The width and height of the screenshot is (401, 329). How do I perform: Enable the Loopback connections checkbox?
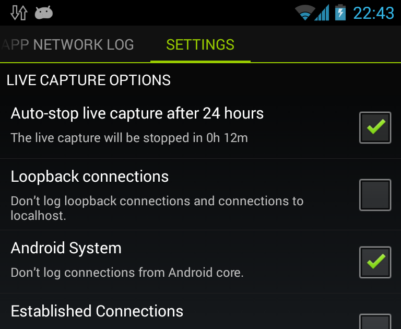pos(375,195)
